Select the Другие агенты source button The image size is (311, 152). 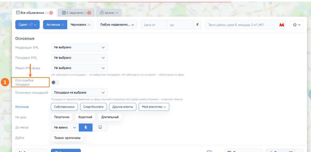pyautogui.click(x=123, y=107)
